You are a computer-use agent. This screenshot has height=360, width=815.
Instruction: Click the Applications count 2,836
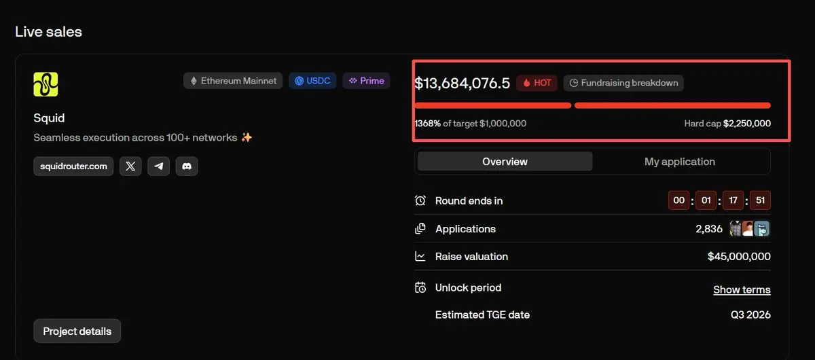tap(709, 229)
